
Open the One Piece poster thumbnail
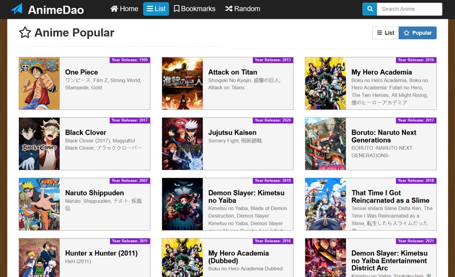pyautogui.click(x=39, y=84)
